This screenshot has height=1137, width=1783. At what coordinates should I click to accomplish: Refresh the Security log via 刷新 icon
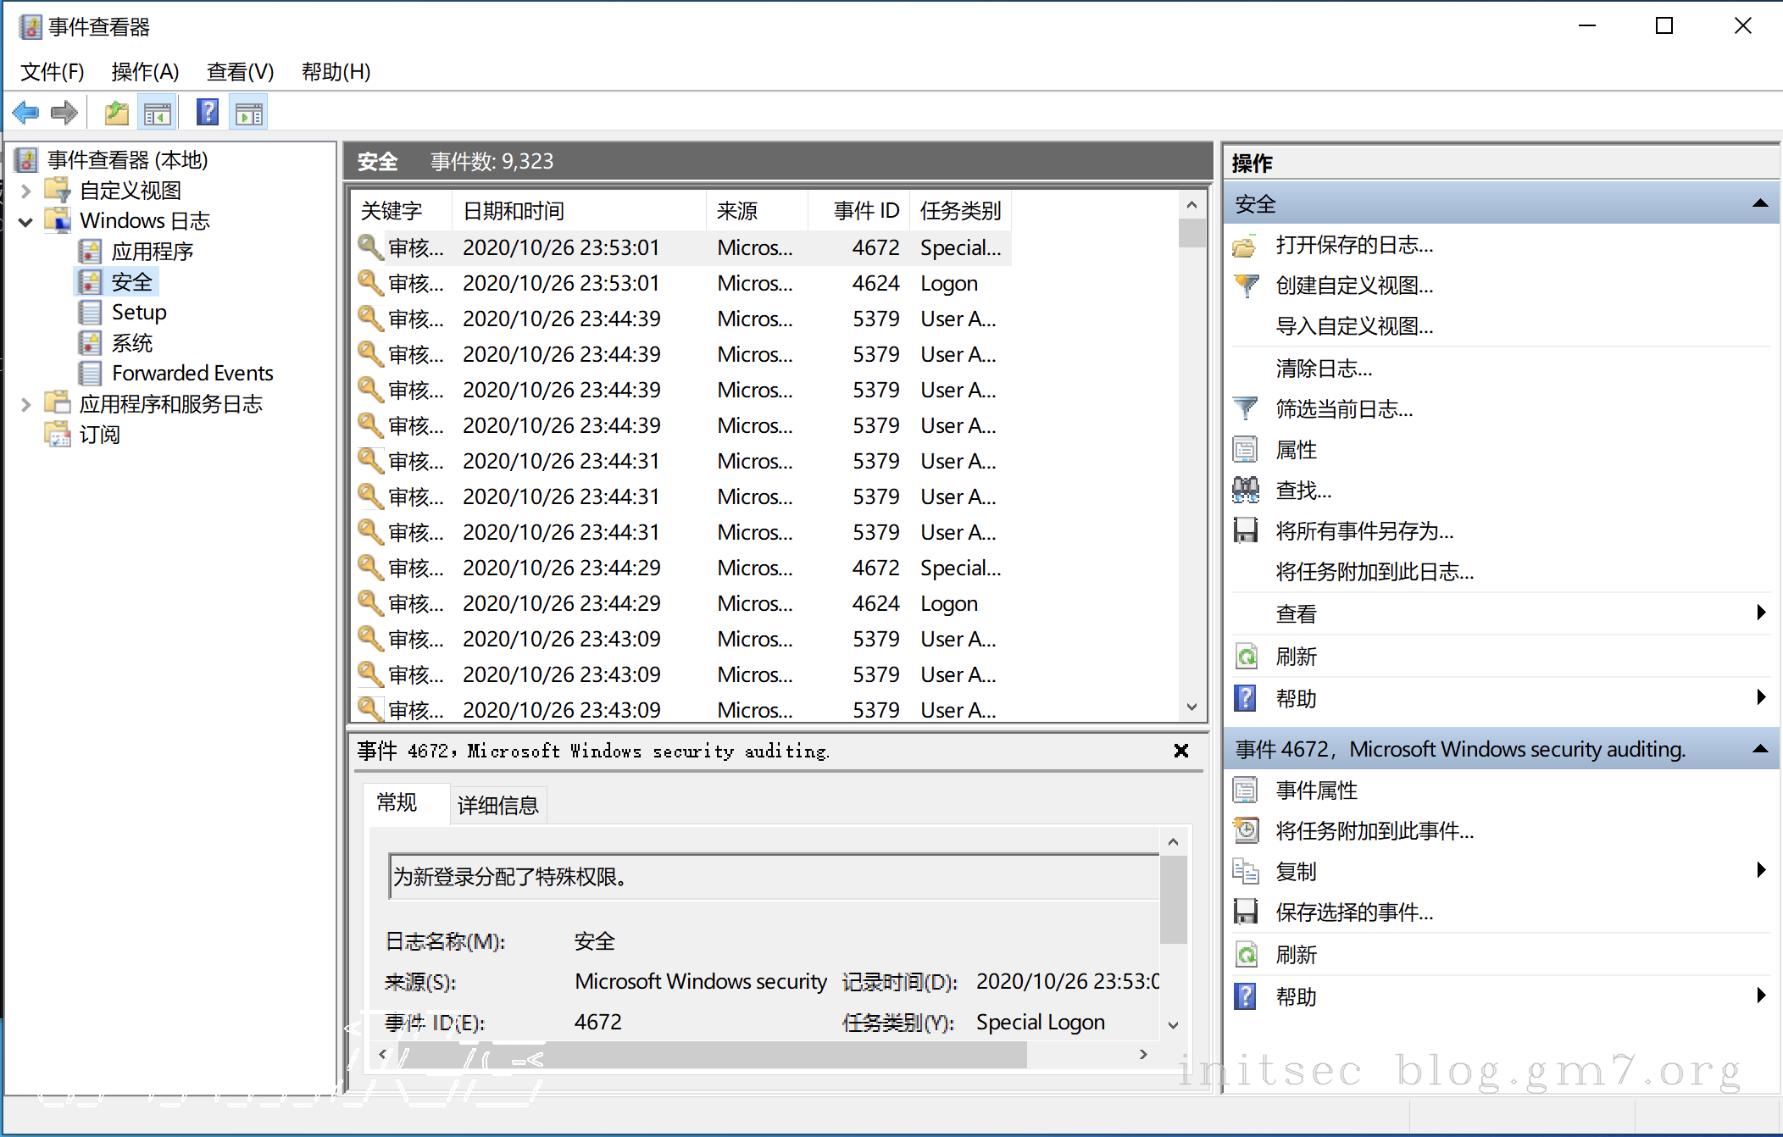tap(1245, 655)
